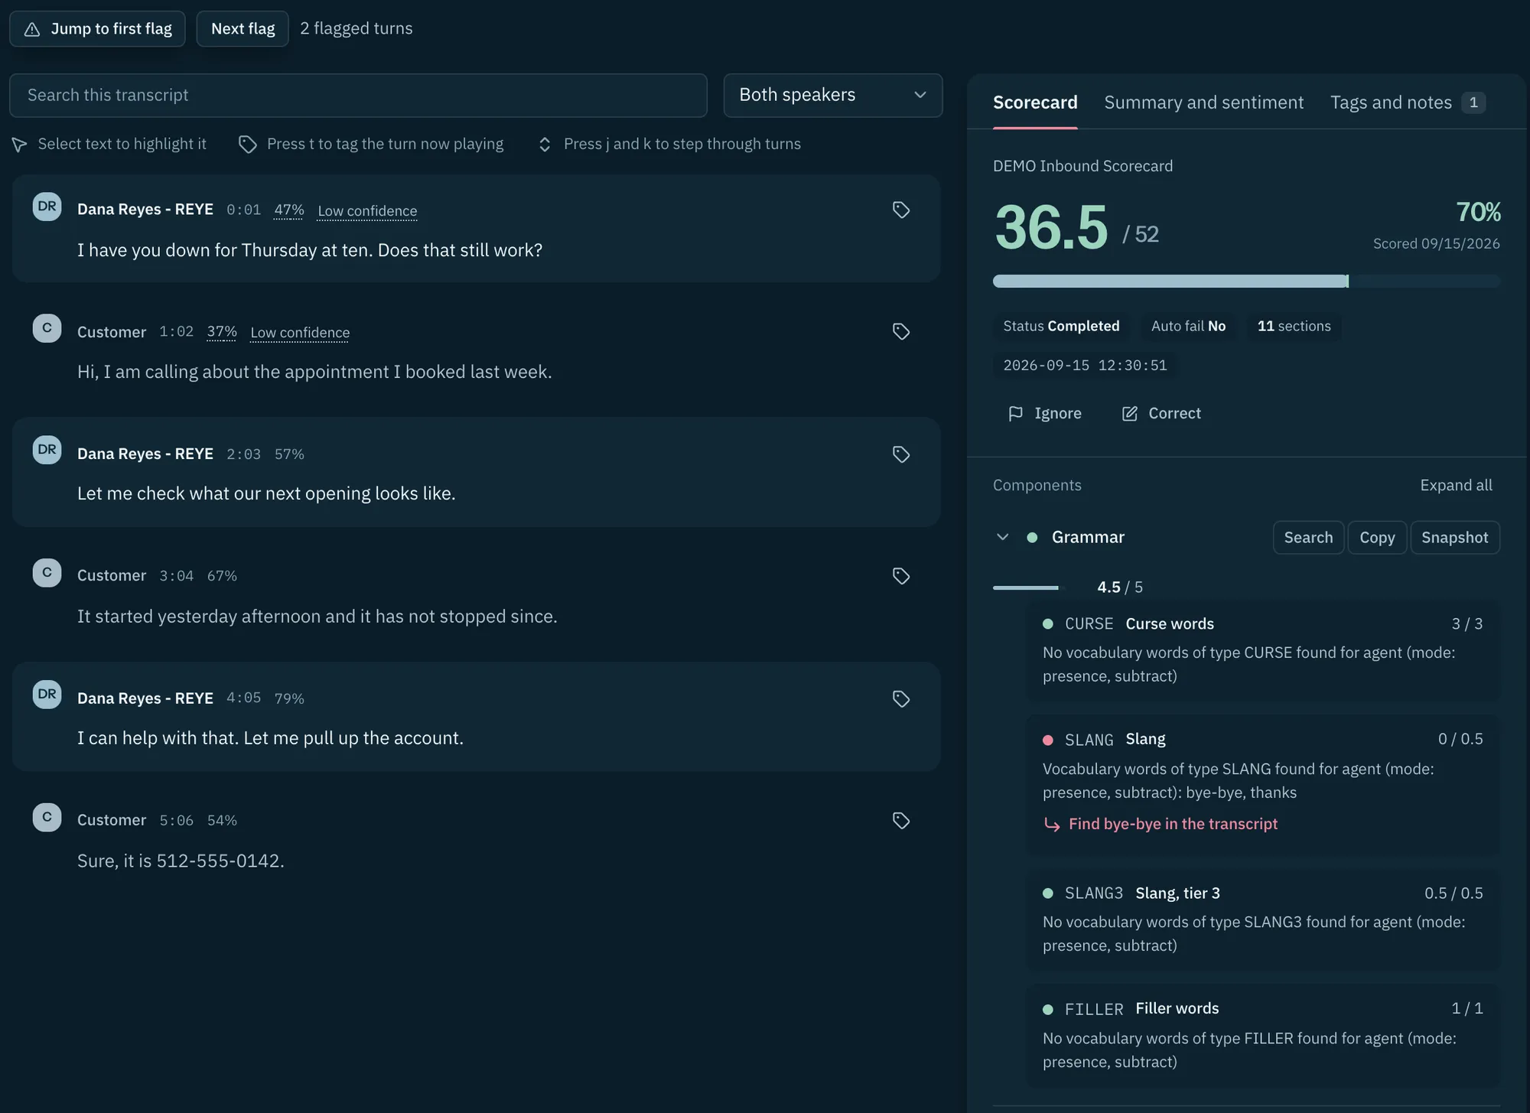Image resolution: width=1530 pixels, height=1113 pixels.
Task: Click the 47% confidence value
Action: tap(289, 210)
